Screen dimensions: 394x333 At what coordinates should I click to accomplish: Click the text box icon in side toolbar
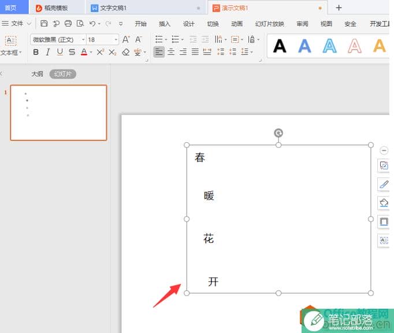(384, 240)
